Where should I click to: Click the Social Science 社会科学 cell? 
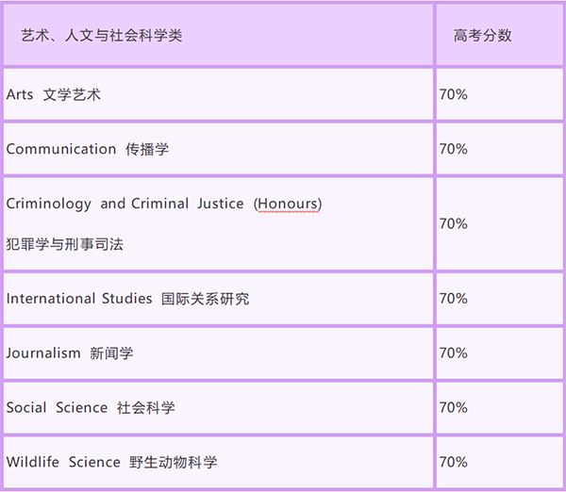218,407
